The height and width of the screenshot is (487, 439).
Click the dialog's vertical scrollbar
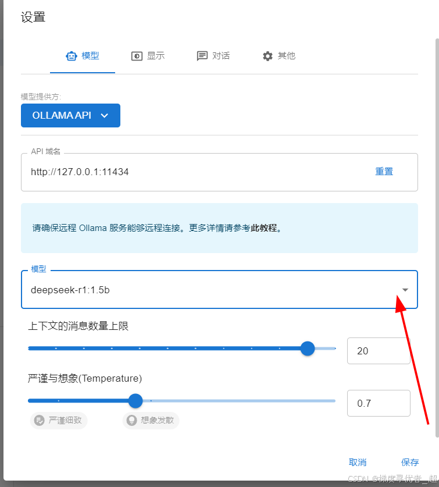click(437, 237)
